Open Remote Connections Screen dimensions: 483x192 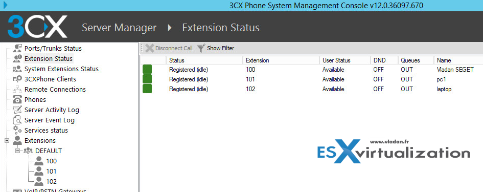pyautogui.click(x=55, y=89)
